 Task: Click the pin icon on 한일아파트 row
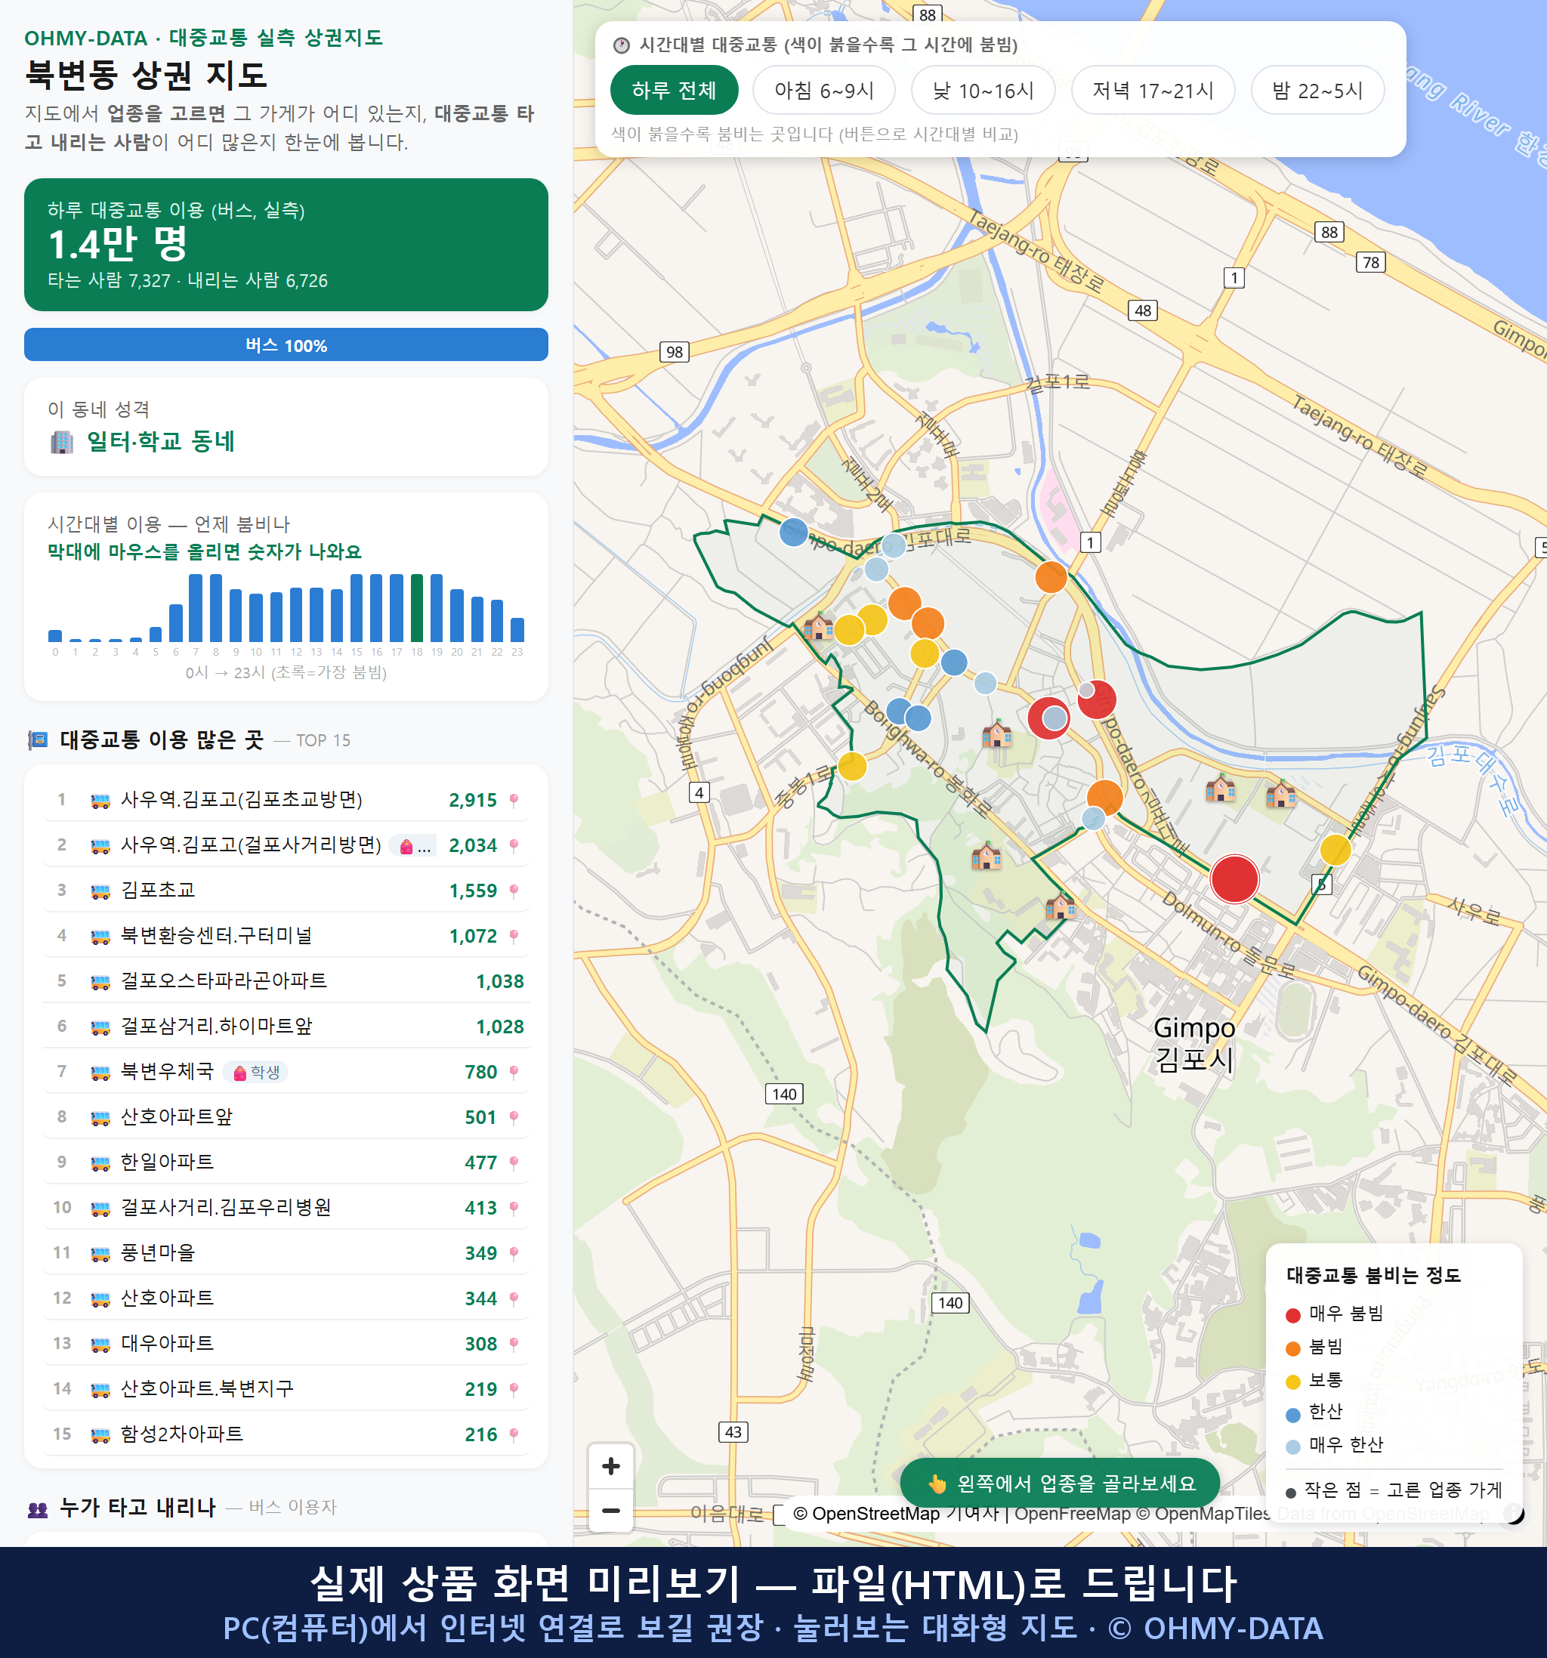tap(514, 1162)
